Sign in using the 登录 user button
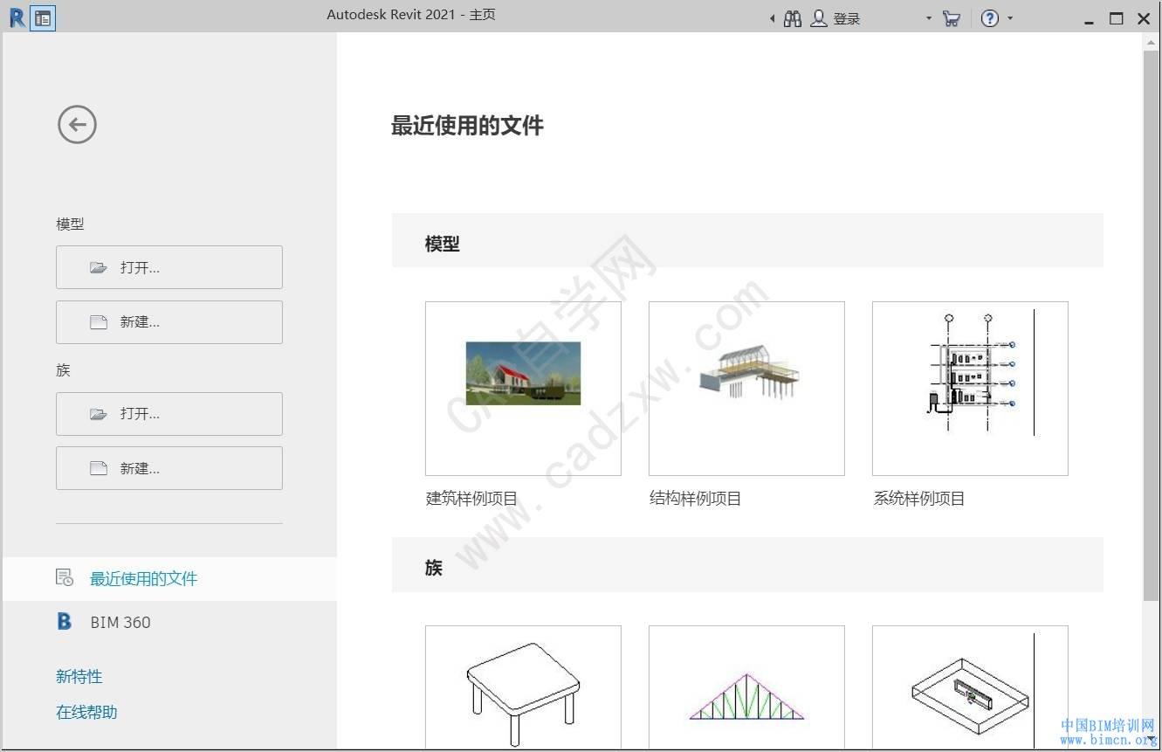 coord(835,18)
